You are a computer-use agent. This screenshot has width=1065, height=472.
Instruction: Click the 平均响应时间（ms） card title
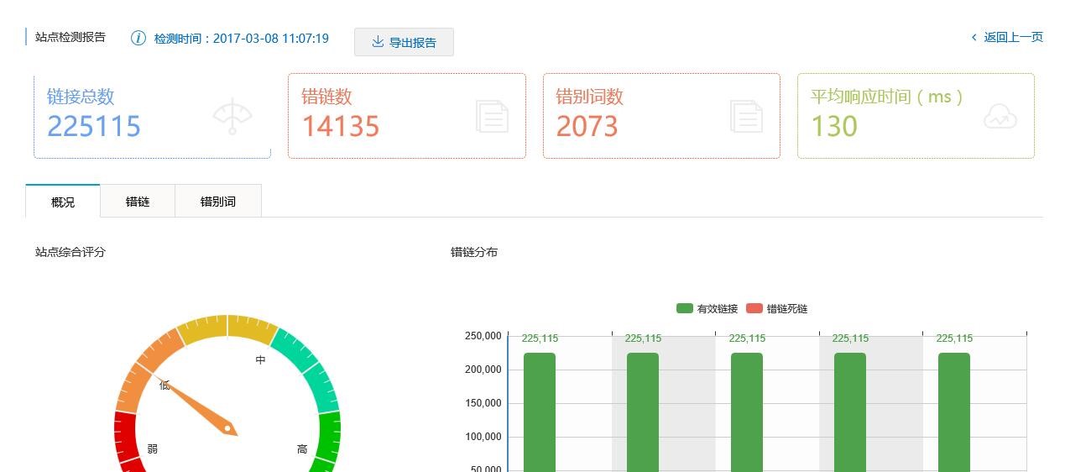click(x=887, y=97)
